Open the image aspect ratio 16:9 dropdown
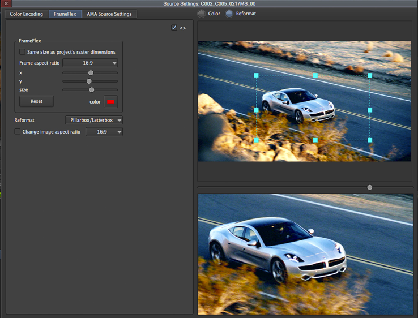The image size is (418, 318). 104,132
